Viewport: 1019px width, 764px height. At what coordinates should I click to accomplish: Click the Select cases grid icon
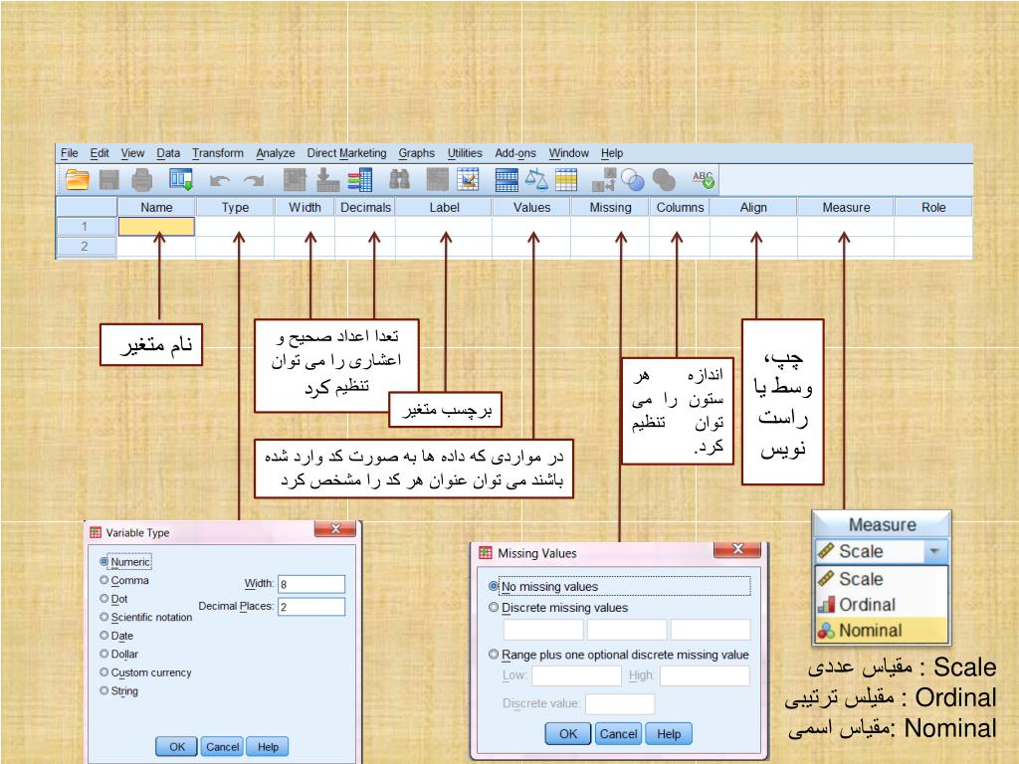coord(566,180)
